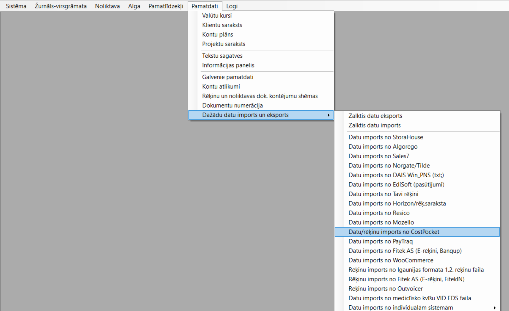The height and width of the screenshot is (311, 509).
Task: Choose Dokumentu numerācija
Action: coord(261,105)
